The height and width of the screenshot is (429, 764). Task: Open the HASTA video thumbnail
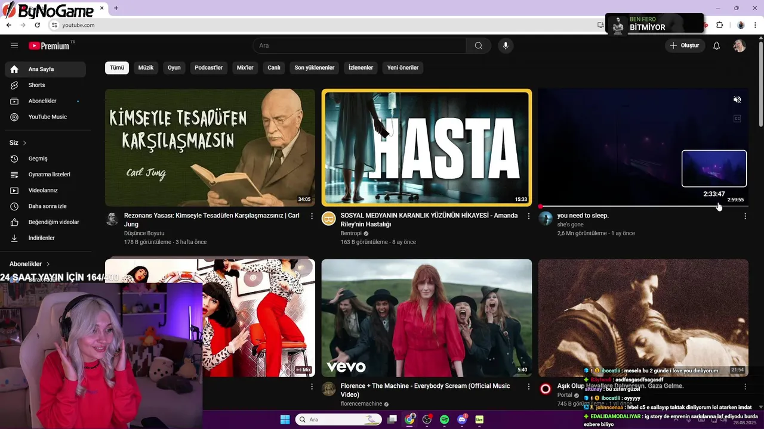(427, 148)
